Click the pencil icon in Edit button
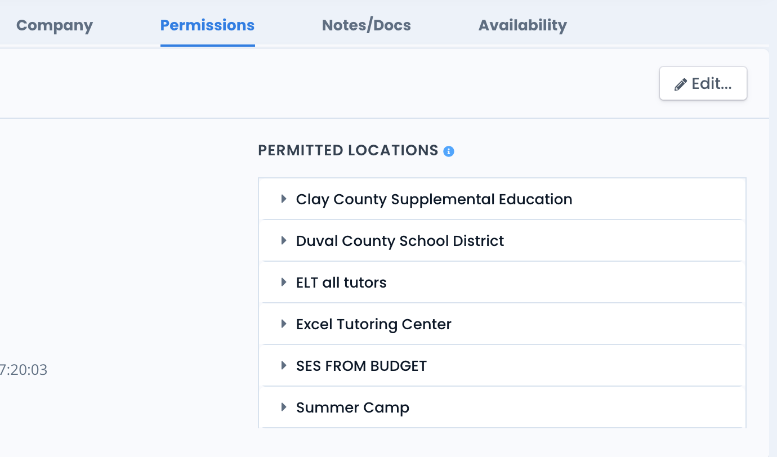This screenshot has height=457, width=777. click(x=681, y=84)
